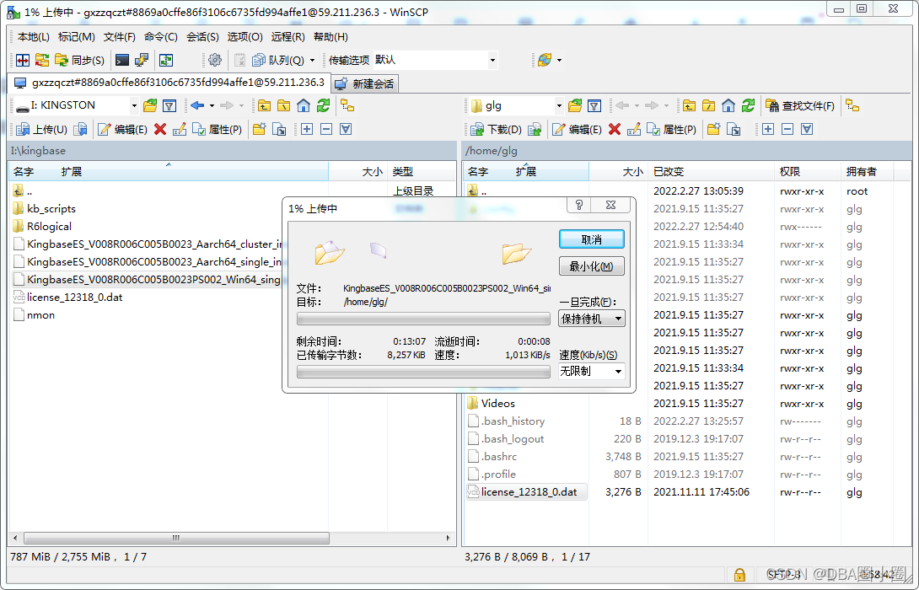Open the 新建会话 new session tab
Image resolution: width=919 pixels, height=590 pixels.
(x=365, y=83)
